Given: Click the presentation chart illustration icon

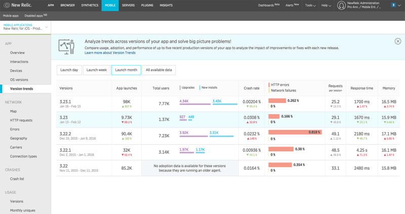Looking at the screenshot, I should 67,47.
